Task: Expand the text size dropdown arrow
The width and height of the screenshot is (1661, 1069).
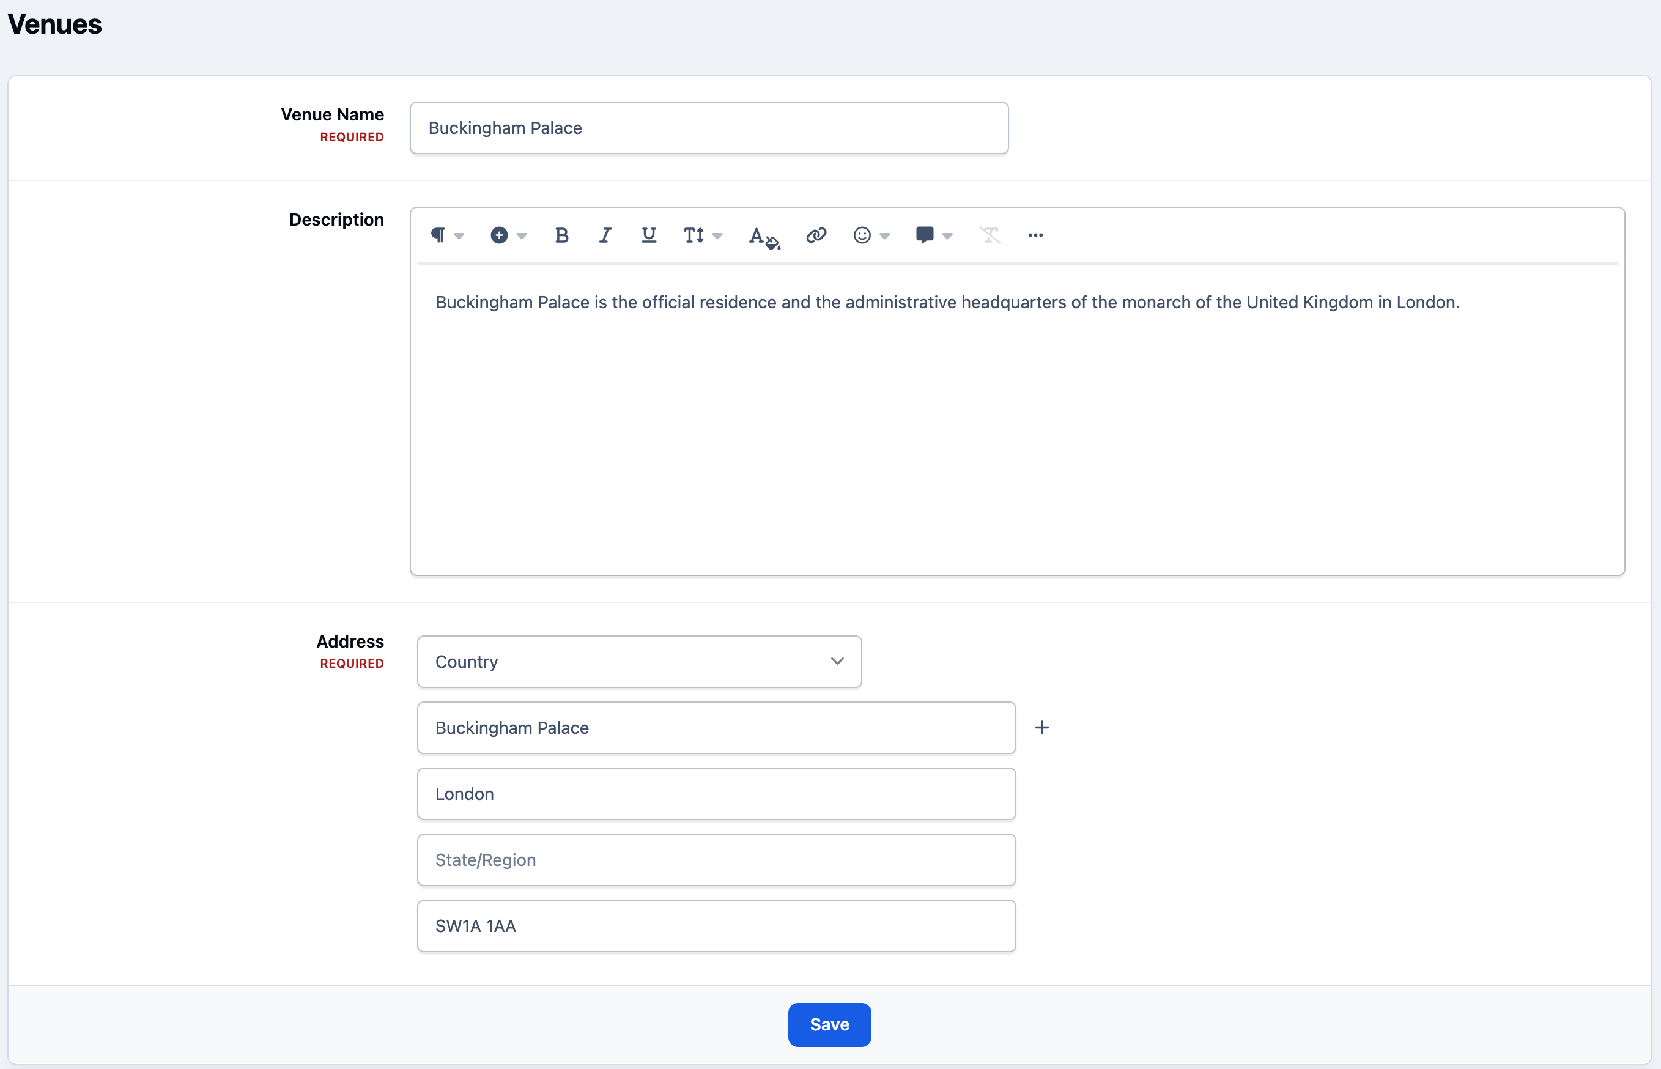Action: (x=718, y=236)
